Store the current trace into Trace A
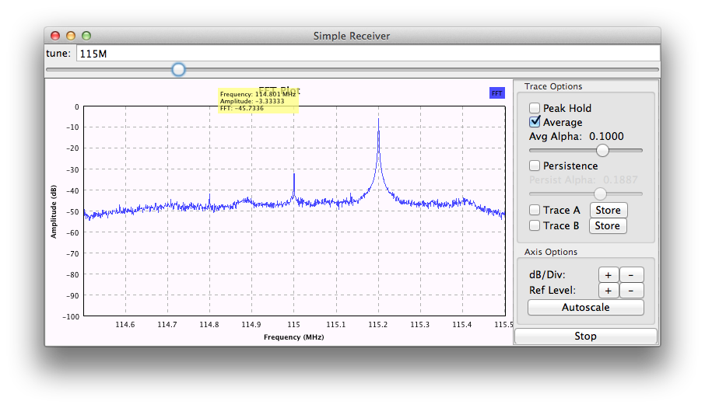Screen dimensions: 705x408 [x=608, y=210]
